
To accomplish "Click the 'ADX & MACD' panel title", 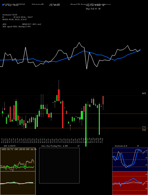I will [x=9, y=146].
